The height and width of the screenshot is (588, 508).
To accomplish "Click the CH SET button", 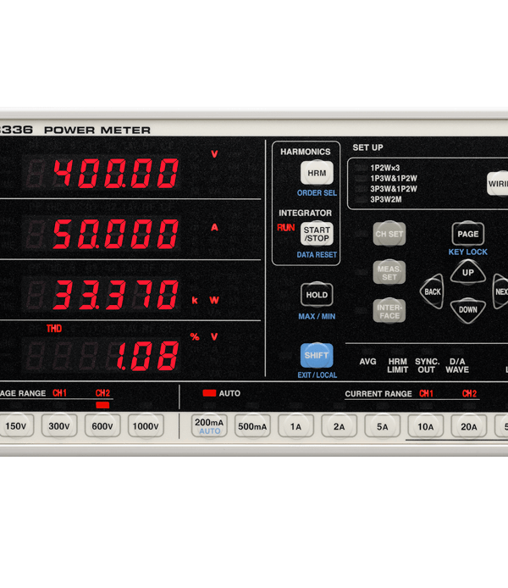I will [389, 234].
